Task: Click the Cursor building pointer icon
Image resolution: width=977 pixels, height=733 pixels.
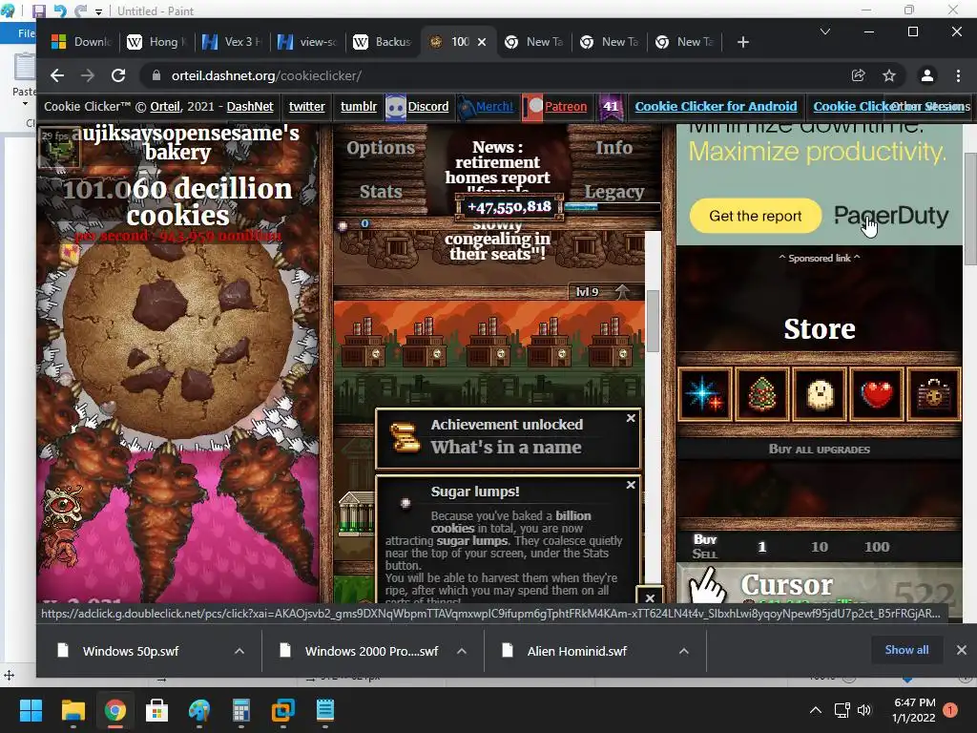Action: click(708, 587)
